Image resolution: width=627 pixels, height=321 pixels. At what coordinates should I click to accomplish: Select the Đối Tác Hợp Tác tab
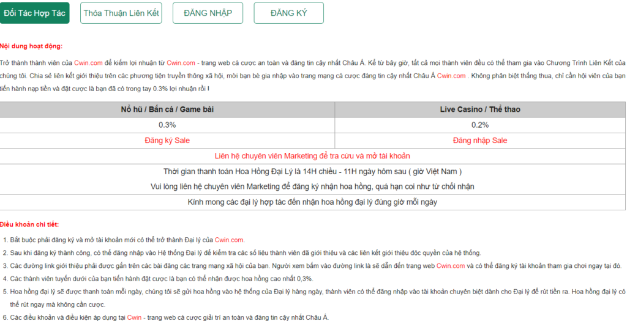[34, 13]
